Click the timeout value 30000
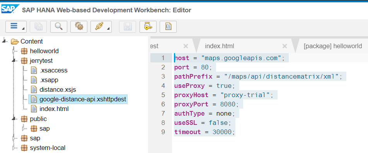The width and height of the screenshot is (368, 153). [222, 132]
